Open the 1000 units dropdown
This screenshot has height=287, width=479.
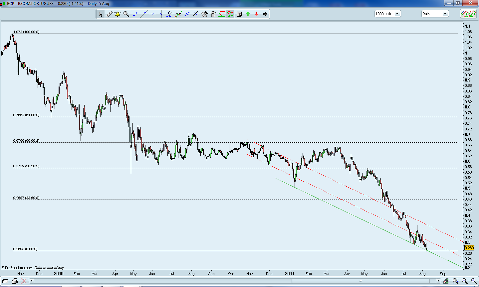point(387,14)
